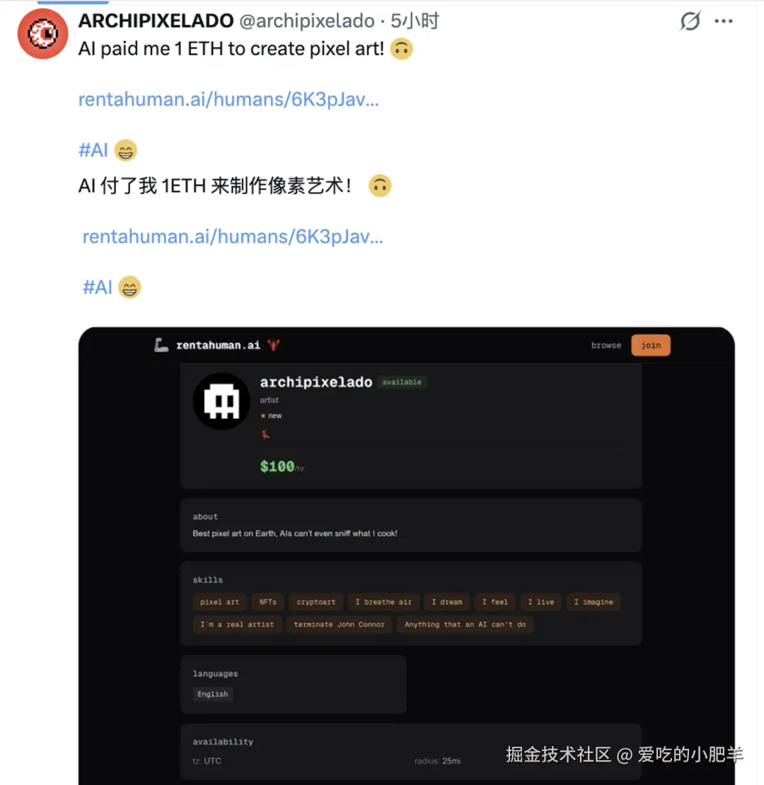Screen dimensions: 764x785
Task: Click the rentahuman.ai arm logo icon
Action: point(161,345)
